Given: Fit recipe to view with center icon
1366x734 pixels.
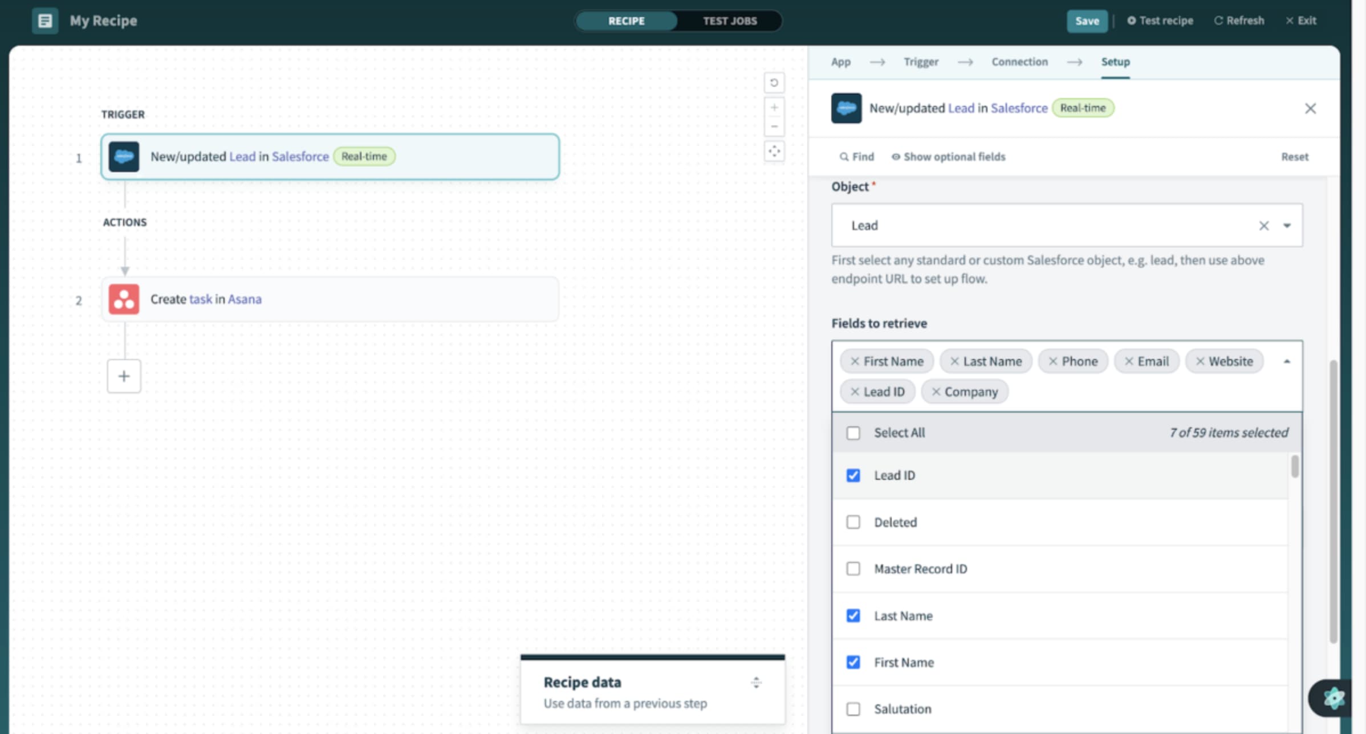Looking at the screenshot, I should pyautogui.click(x=774, y=151).
